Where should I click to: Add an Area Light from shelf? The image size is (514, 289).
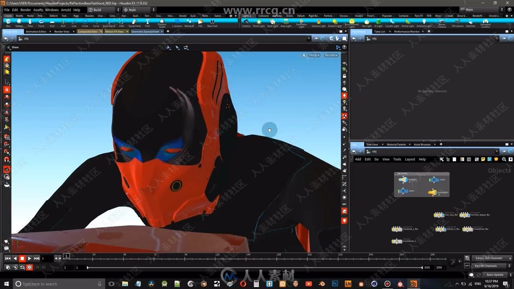(286, 23)
